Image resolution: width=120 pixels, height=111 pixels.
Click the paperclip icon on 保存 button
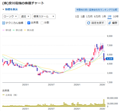[x=110, y=23]
